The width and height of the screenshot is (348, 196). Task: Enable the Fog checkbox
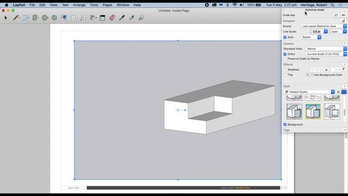(x=285, y=75)
